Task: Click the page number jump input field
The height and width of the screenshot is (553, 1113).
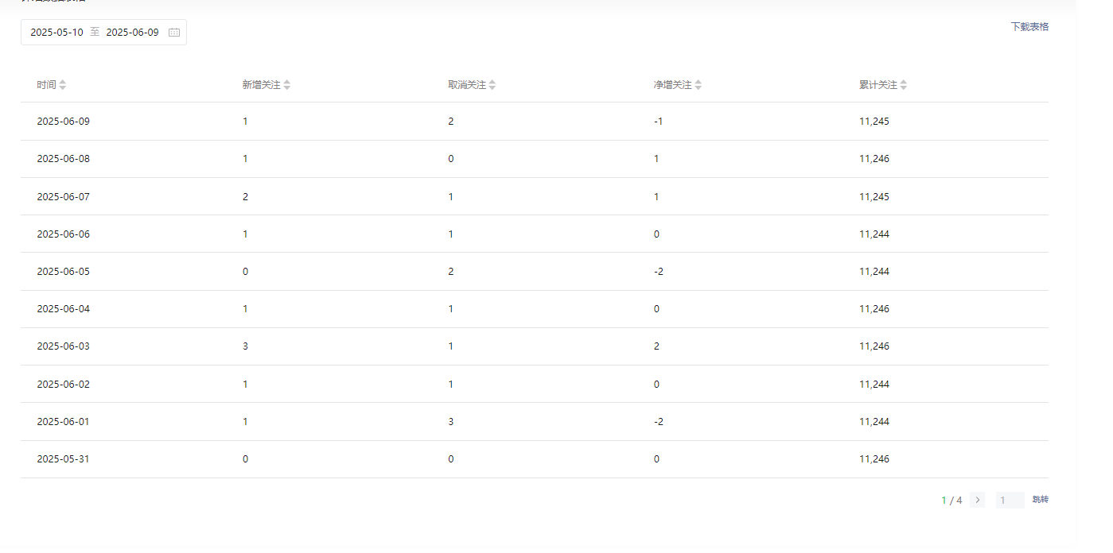Action: (1010, 500)
